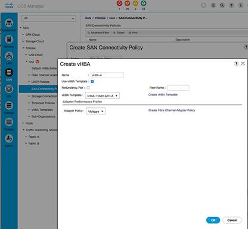Image resolution: width=248 pixels, height=229 pixels.
Task: Select vHBA Templates tree item
Action: [x=42, y=110]
